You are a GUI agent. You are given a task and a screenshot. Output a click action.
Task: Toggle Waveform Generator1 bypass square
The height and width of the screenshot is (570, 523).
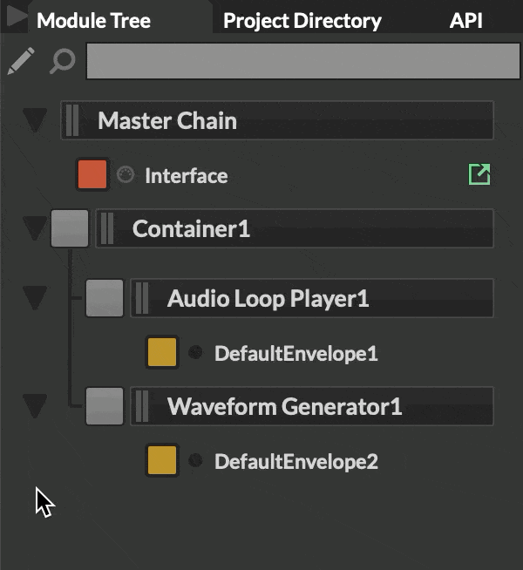click(x=105, y=406)
